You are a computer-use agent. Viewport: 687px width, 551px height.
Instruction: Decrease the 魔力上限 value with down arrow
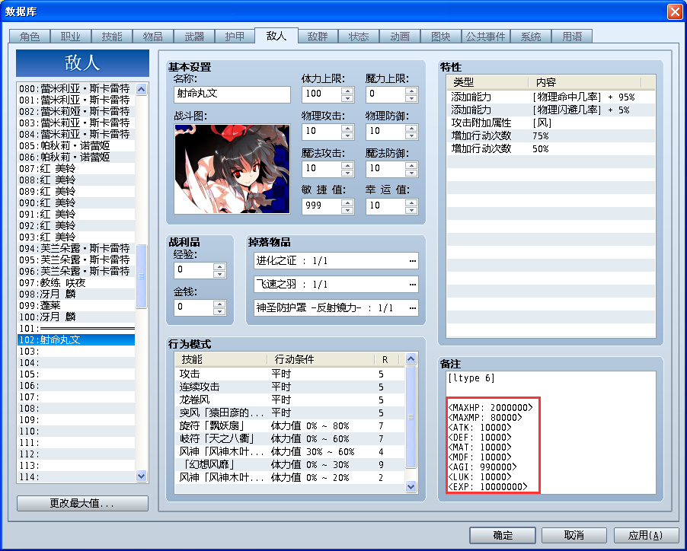coord(411,98)
